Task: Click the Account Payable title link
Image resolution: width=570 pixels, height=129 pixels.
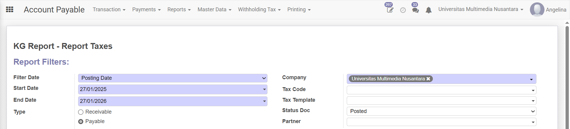Action: (x=54, y=9)
